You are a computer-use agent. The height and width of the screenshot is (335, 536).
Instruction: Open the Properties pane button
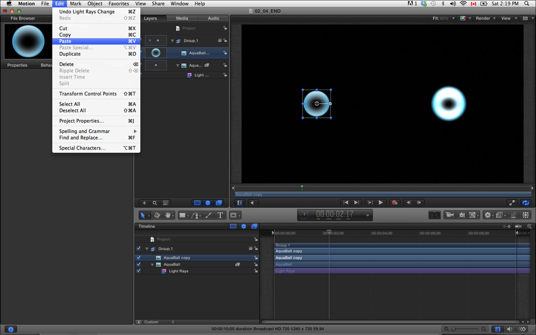17,65
